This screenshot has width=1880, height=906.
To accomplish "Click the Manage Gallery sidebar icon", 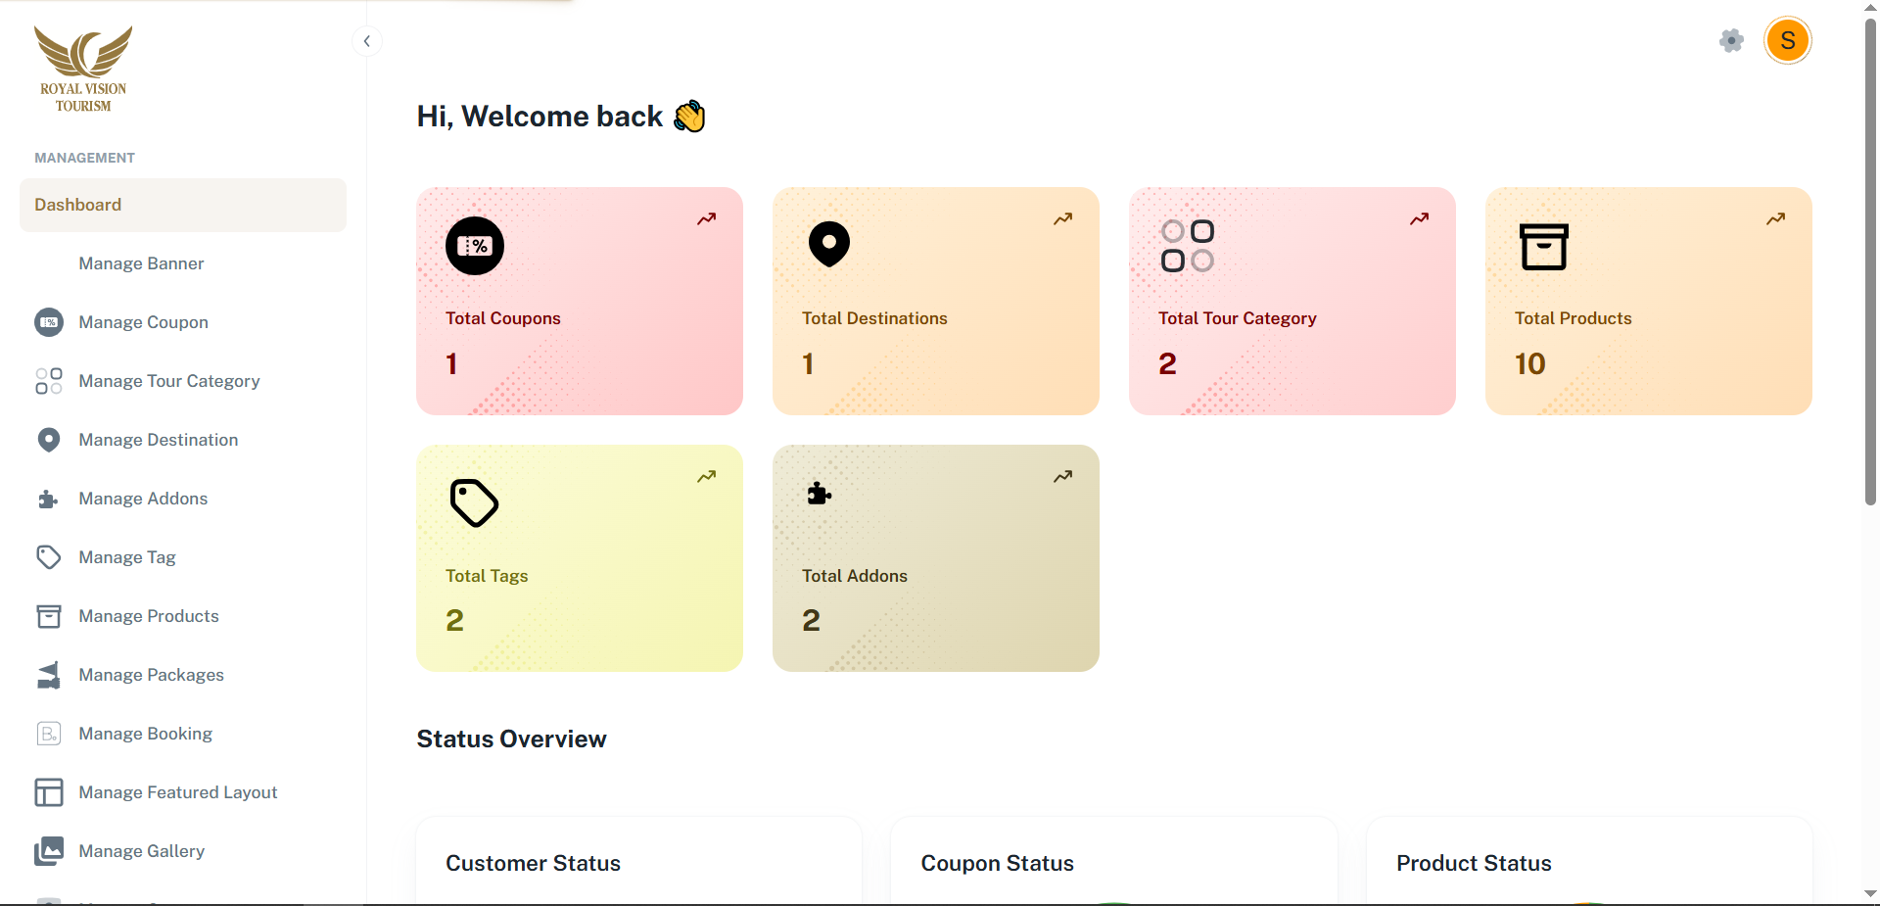I will tap(49, 851).
